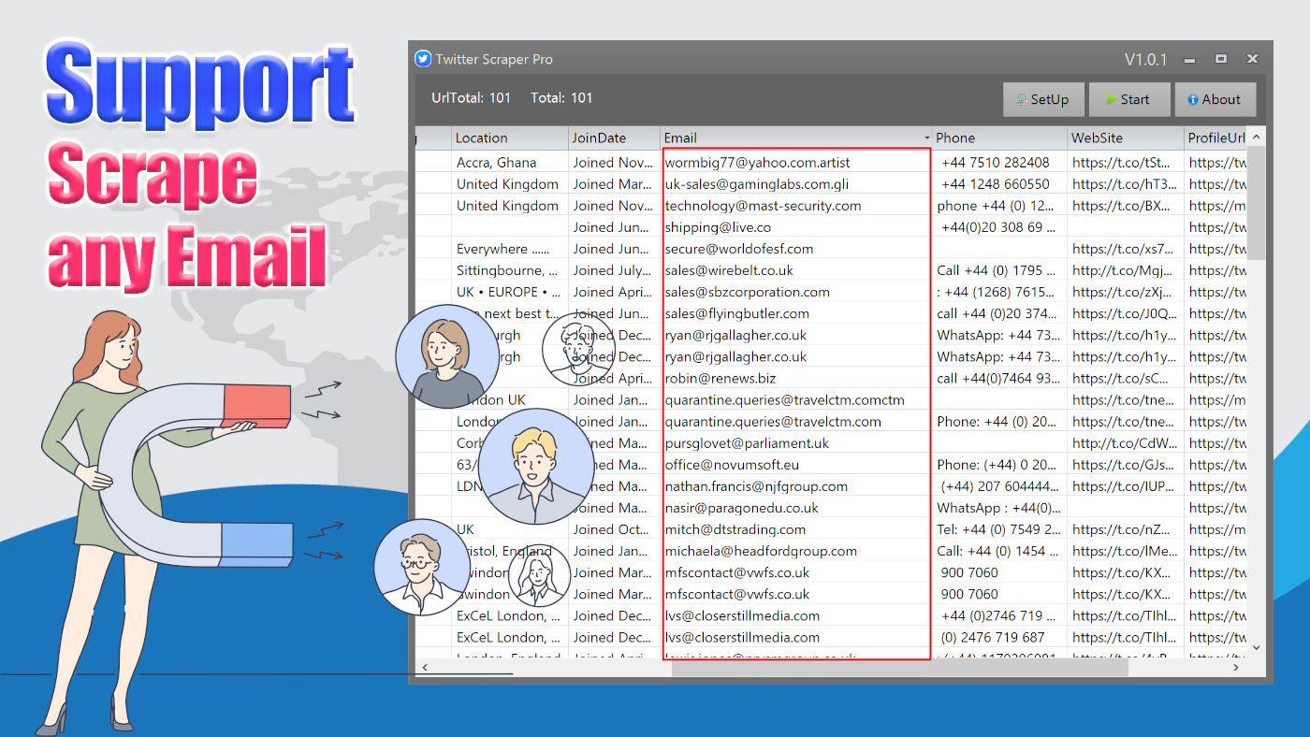The image size is (1310, 737).
Task: Open the About dialog button
Action: point(1215,100)
